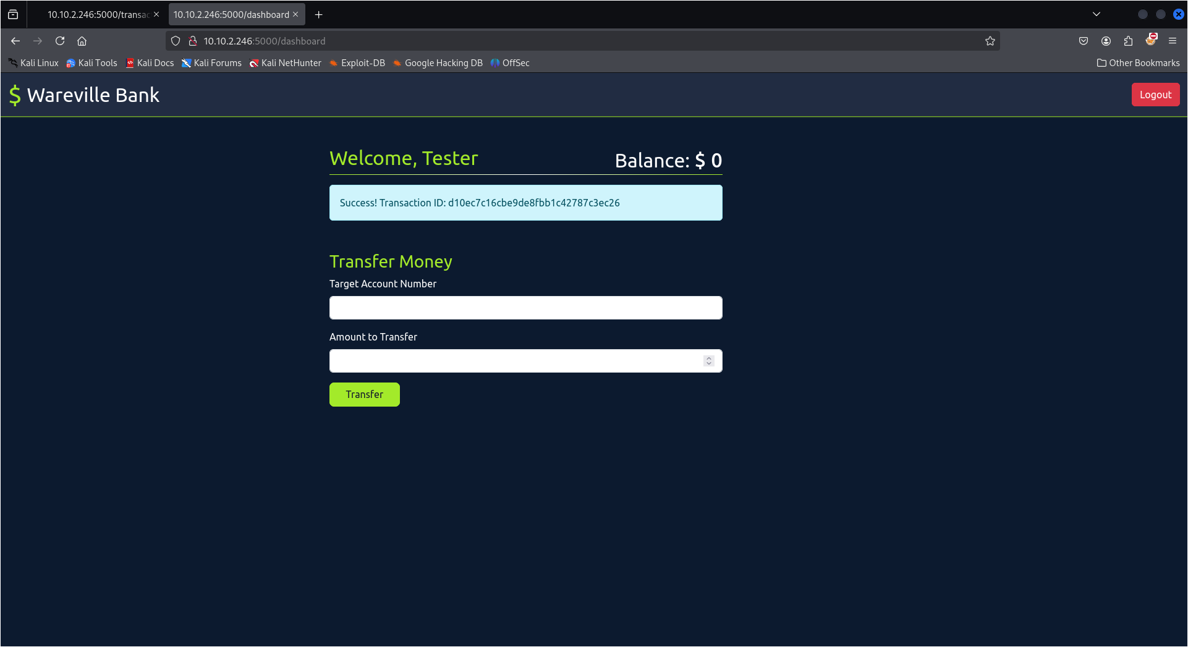
Task: Click the green dollar sign logo
Action: (15, 95)
